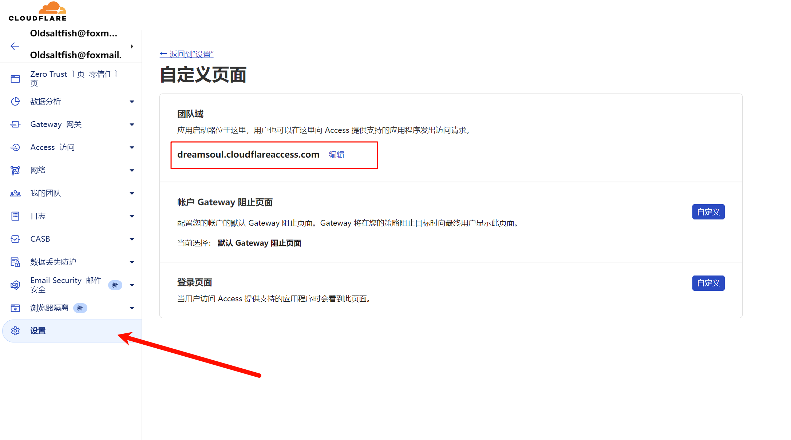Click 自定义 button for 登录页面
This screenshot has height=440, width=791.
(x=708, y=283)
